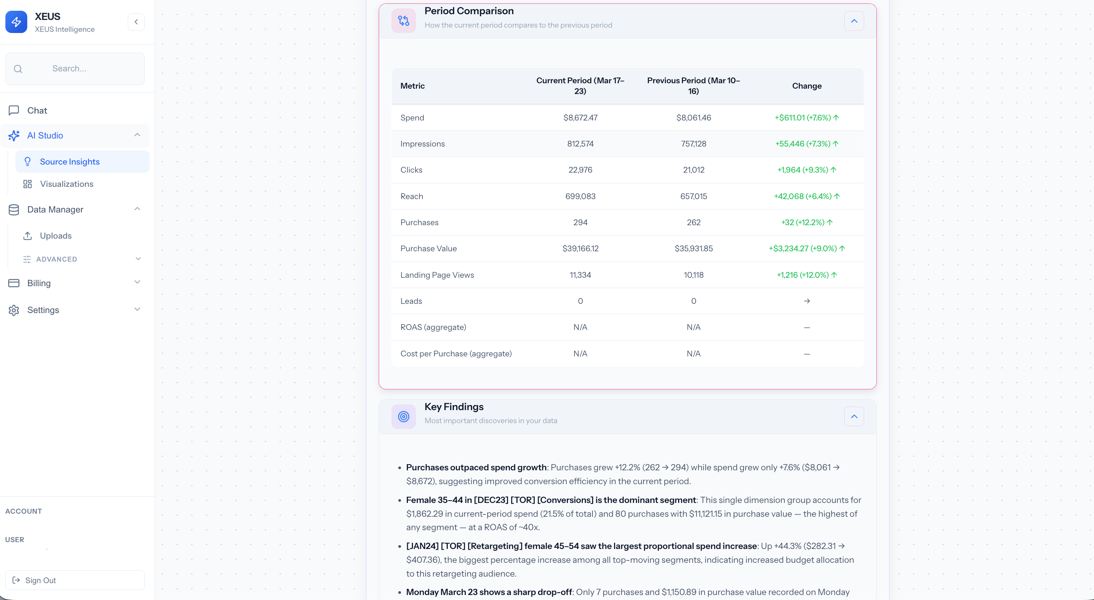Click the Visualizations grid icon

click(28, 184)
